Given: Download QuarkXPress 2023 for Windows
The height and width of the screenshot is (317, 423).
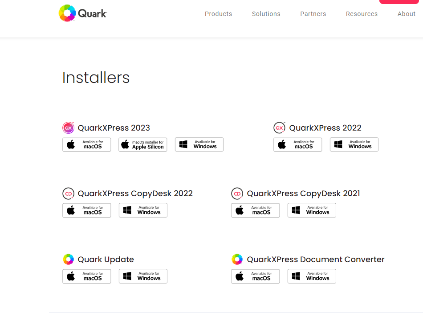Looking at the screenshot, I should [x=199, y=144].
